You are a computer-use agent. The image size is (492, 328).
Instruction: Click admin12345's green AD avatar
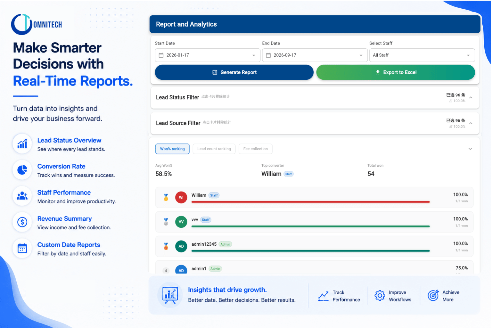[181, 246]
